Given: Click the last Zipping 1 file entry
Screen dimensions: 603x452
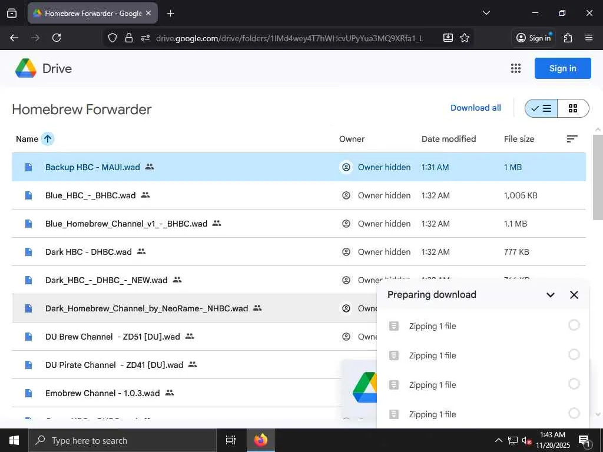Looking at the screenshot, I should tap(483, 414).
